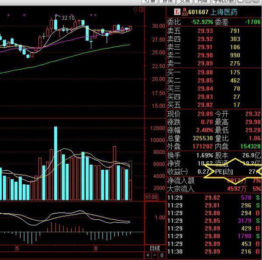262x260 pixels.
Task: Click the 大宗流入 4592万 row
Action: coord(214,189)
